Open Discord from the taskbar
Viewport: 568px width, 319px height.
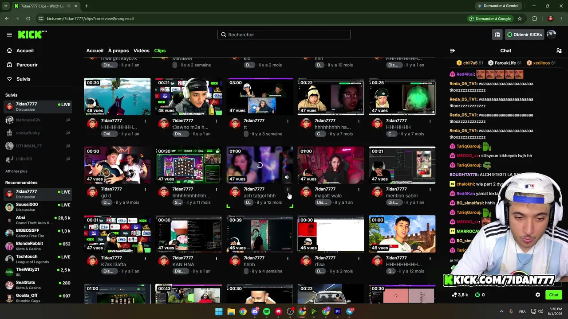[x=255, y=311]
